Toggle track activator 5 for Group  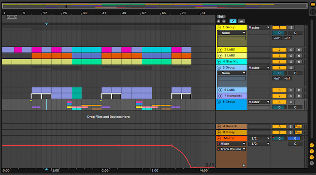279,68
